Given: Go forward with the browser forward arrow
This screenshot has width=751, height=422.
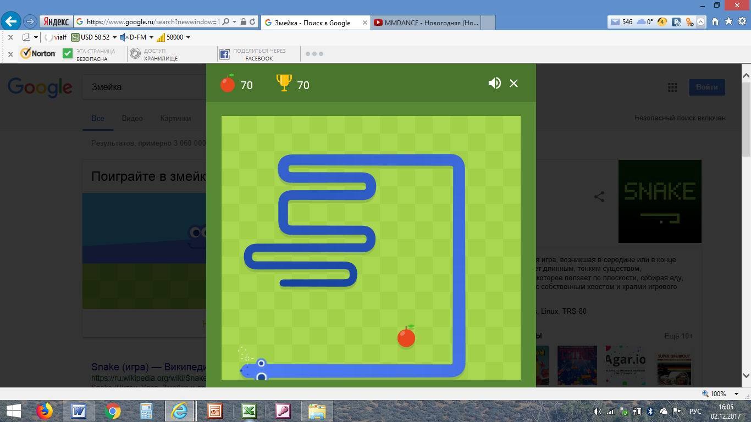Looking at the screenshot, I should 30,22.
